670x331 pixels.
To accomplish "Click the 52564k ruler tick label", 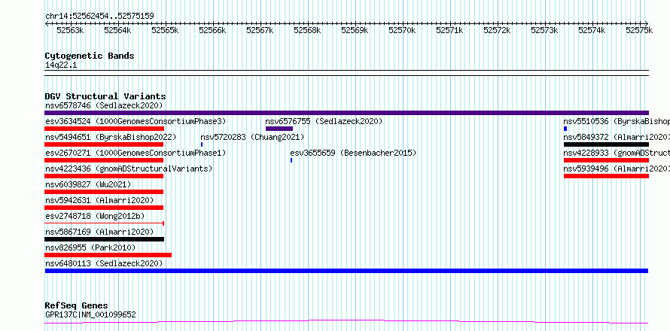I will tap(117, 30).
